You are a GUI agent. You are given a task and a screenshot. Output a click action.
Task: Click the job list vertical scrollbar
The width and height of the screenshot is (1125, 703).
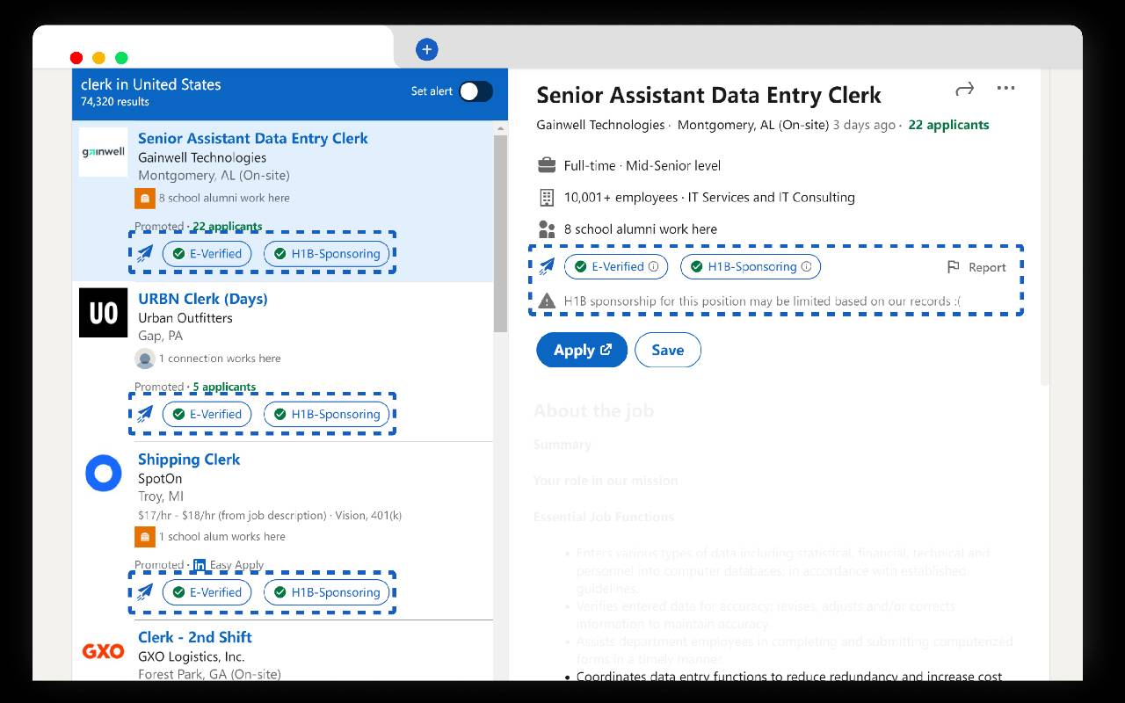pyautogui.click(x=501, y=234)
